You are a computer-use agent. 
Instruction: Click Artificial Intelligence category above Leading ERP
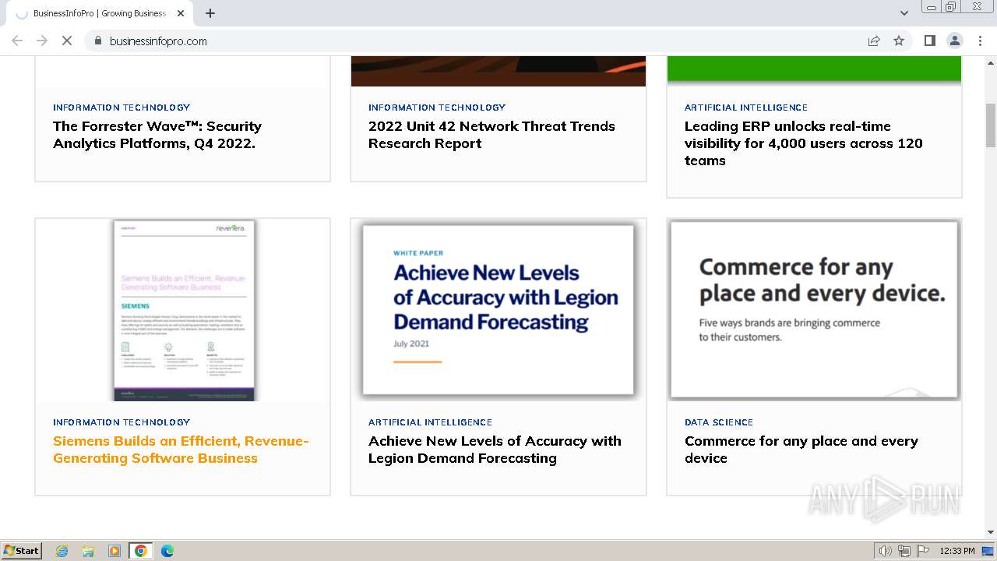746,108
